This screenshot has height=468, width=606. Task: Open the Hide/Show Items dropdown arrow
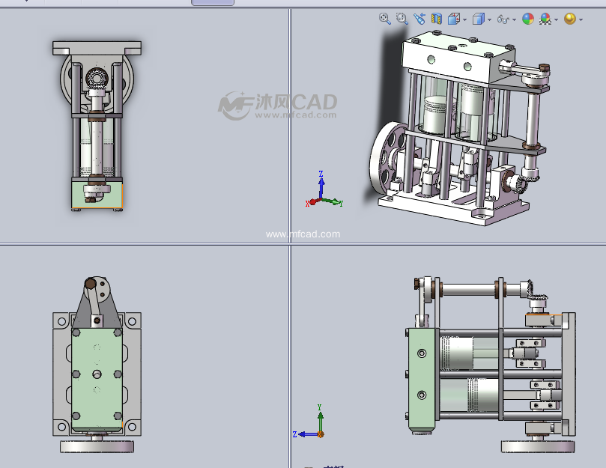point(515,19)
